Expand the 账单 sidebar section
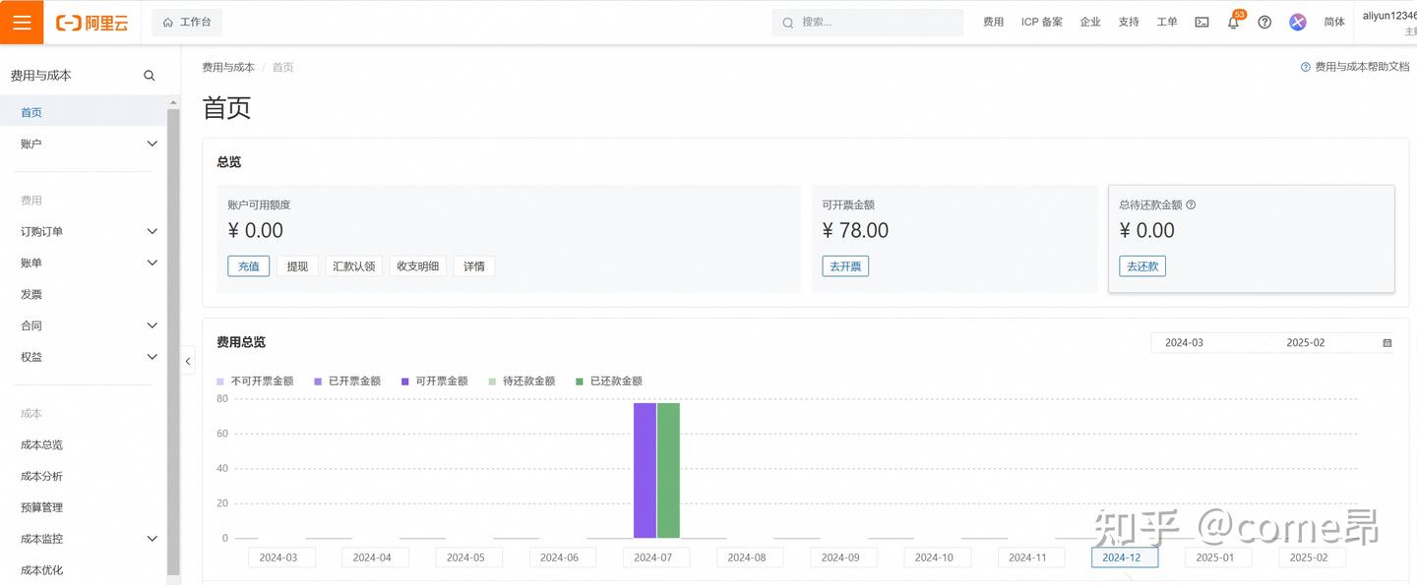1417x585 pixels. [84, 263]
